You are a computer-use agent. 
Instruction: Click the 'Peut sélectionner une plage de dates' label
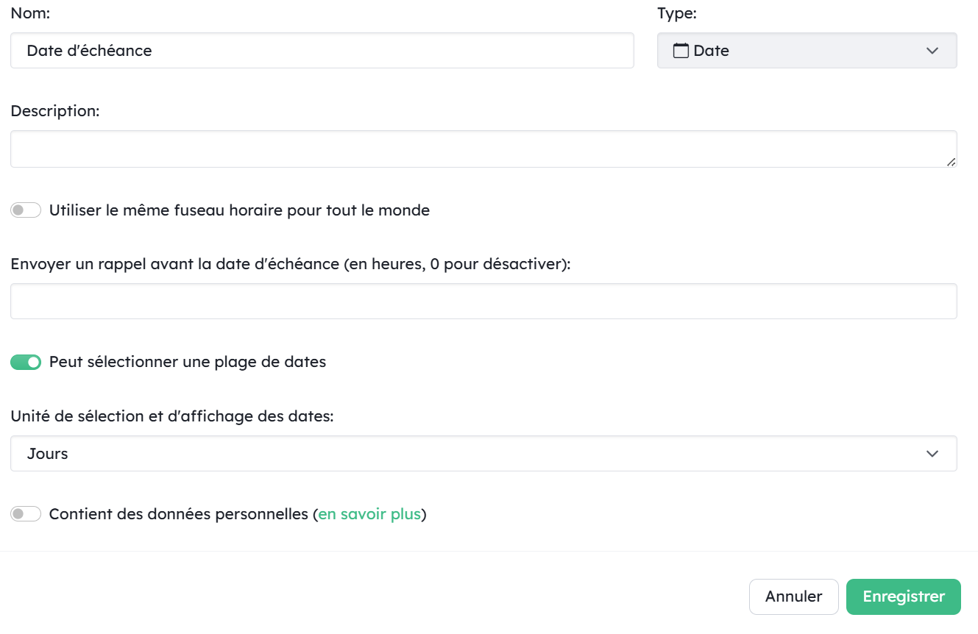pos(188,362)
